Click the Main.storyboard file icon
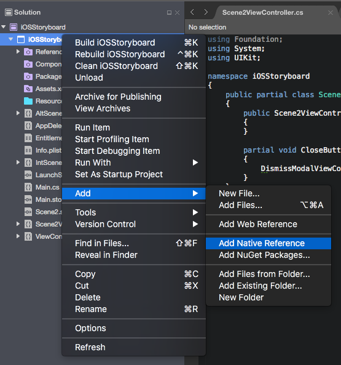The image size is (341, 365). click(28, 199)
